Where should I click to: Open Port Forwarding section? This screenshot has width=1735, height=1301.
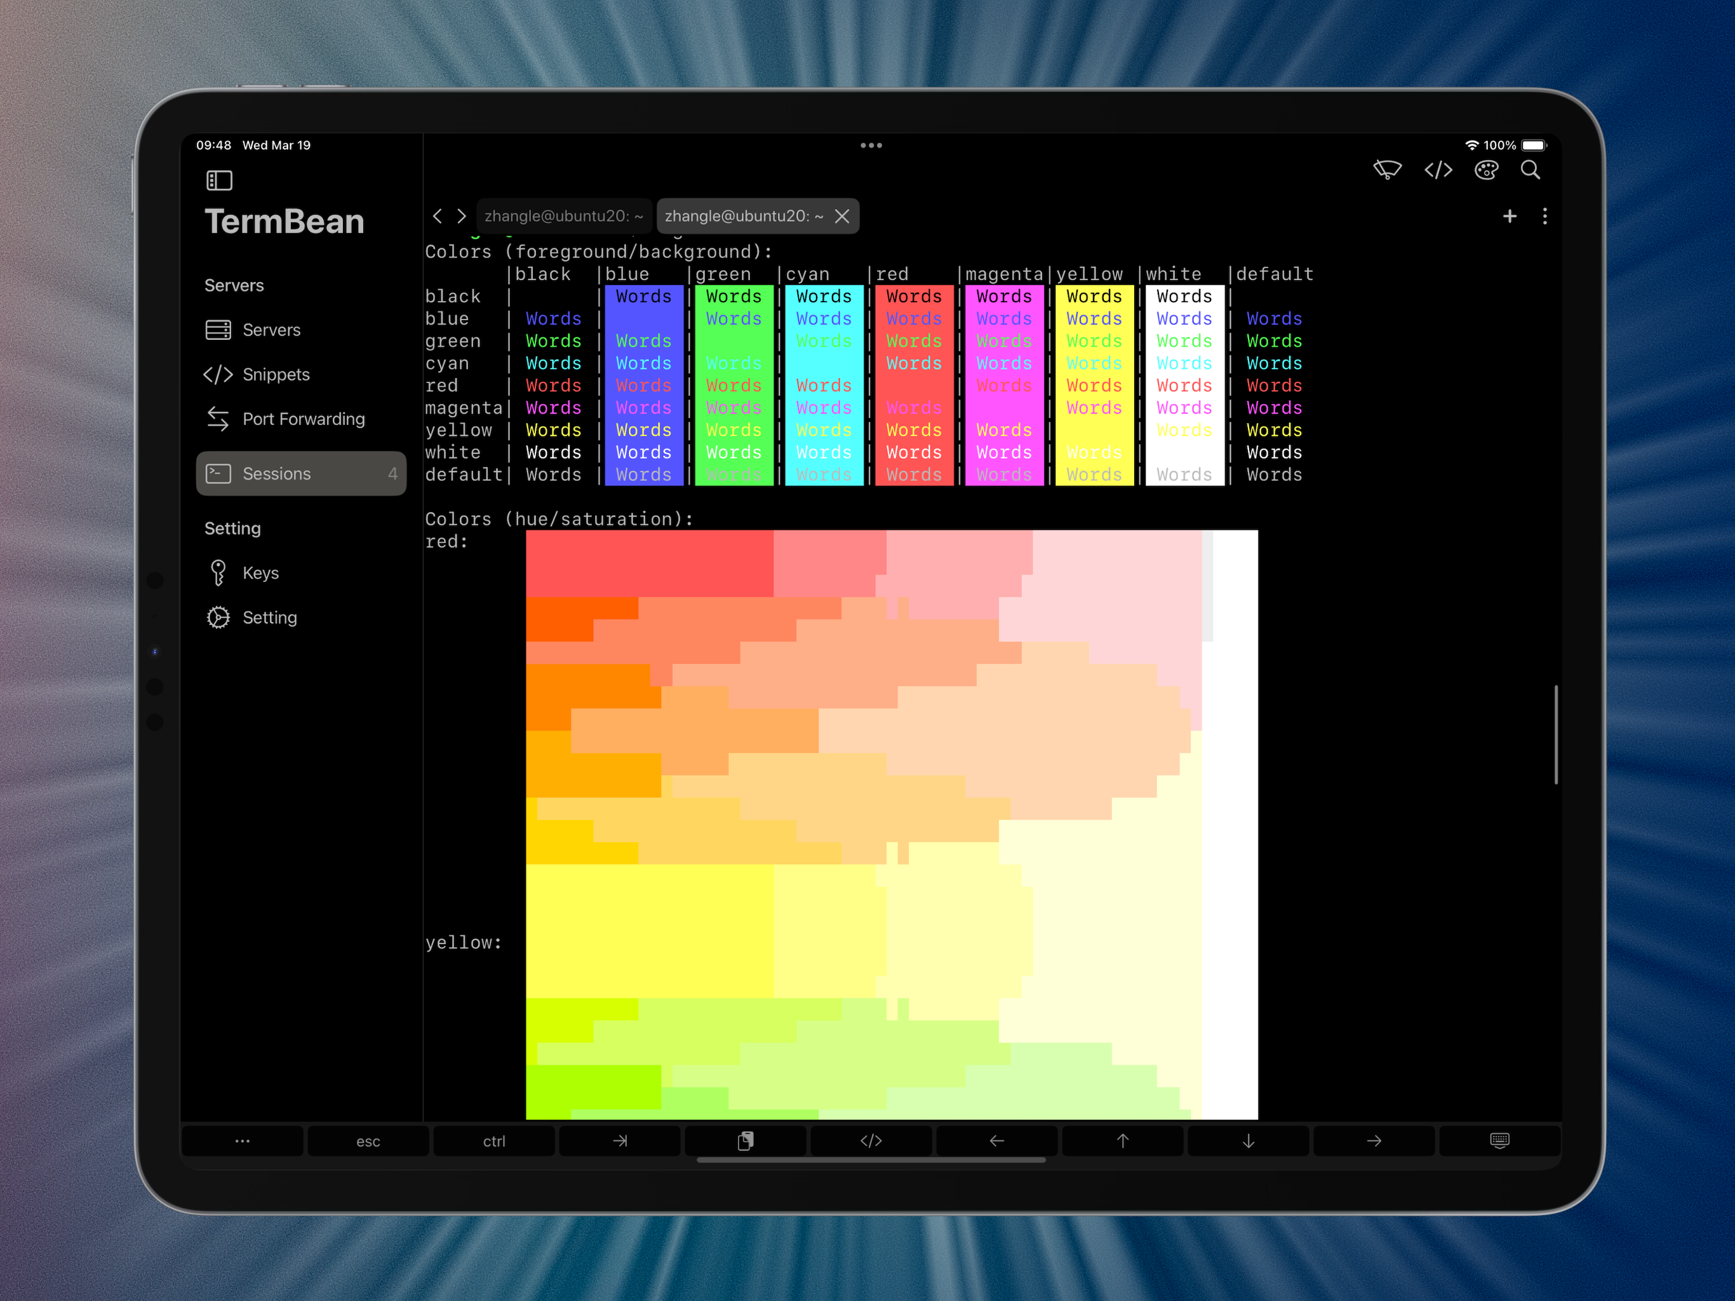point(303,419)
